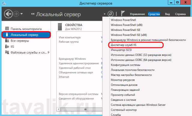
Task: Select Все серверы in sidebar
Action: coord(20,41)
